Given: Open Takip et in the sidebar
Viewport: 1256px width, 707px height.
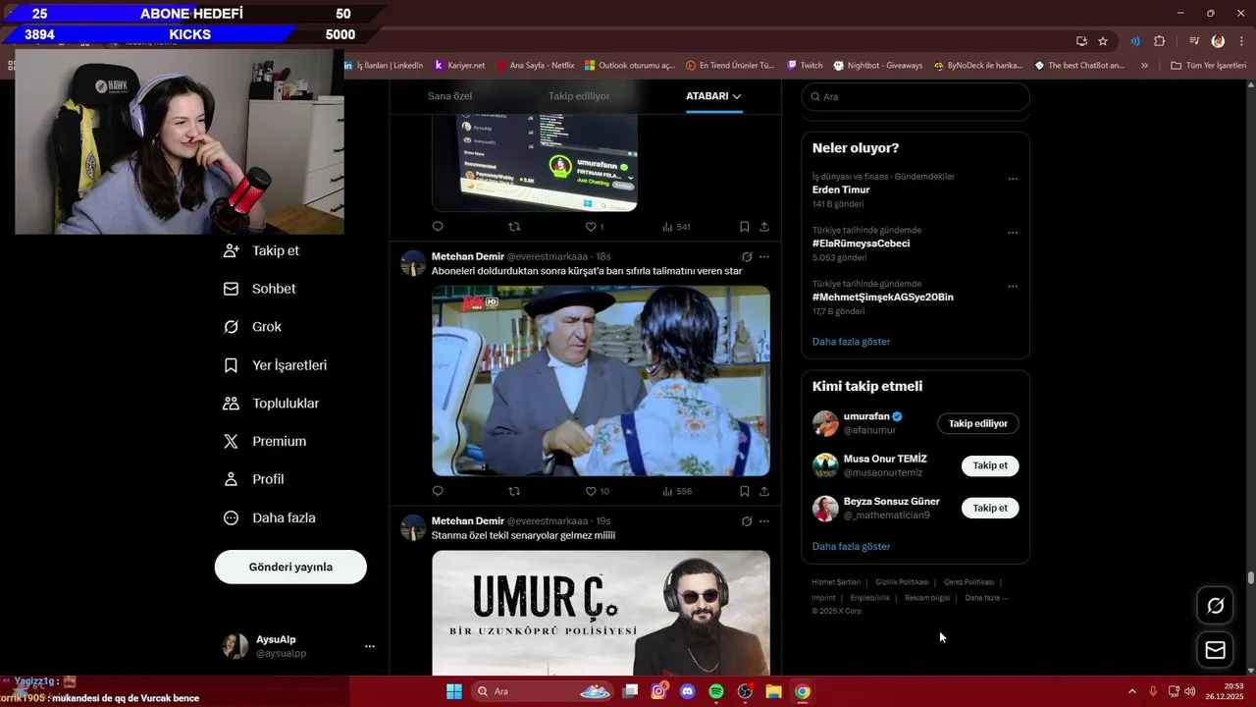Looking at the screenshot, I should (262, 250).
